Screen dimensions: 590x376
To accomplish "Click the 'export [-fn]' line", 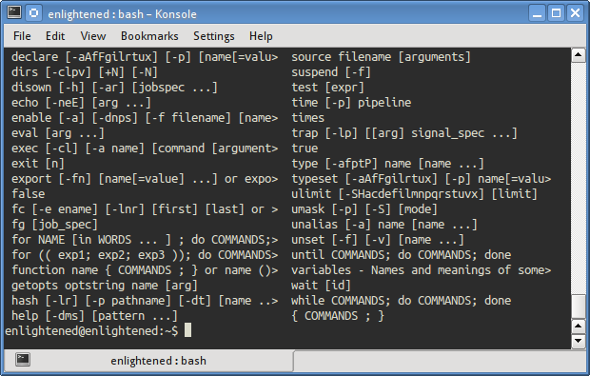I will pos(145,179).
